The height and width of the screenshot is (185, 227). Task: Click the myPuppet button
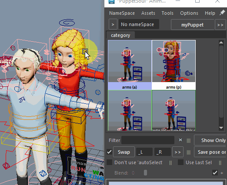[192, 25]
